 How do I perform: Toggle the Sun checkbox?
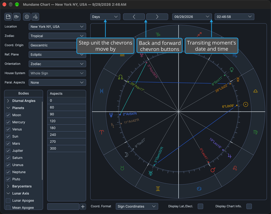pos(8,136)
